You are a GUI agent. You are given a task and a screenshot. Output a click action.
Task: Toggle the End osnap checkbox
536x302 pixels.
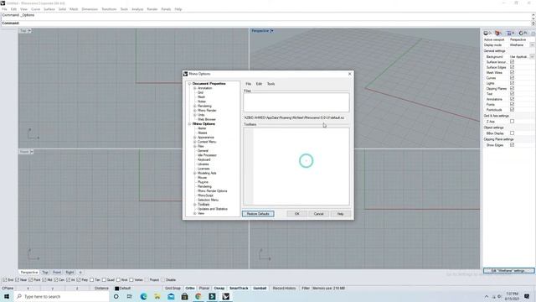pyautogui.click(x=5, y=280)
